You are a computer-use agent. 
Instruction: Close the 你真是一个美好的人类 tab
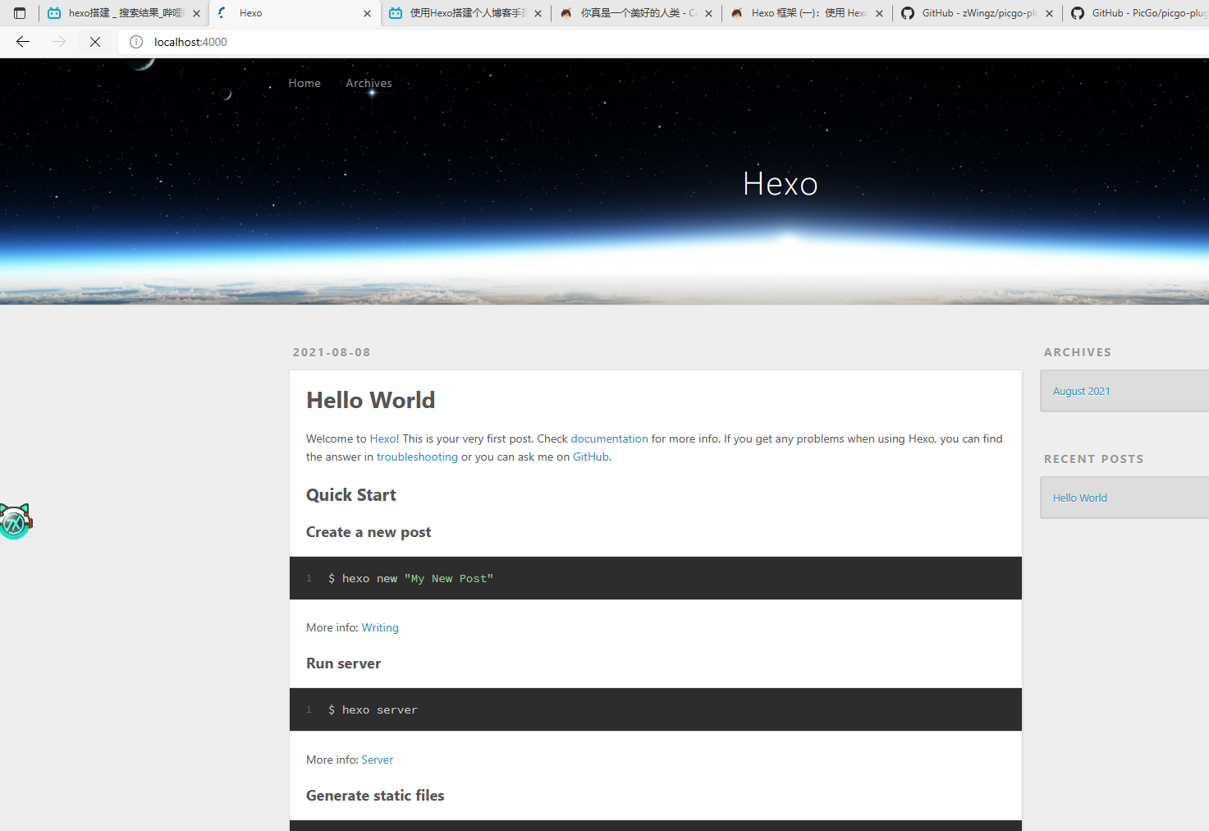[x=708, y=13]
